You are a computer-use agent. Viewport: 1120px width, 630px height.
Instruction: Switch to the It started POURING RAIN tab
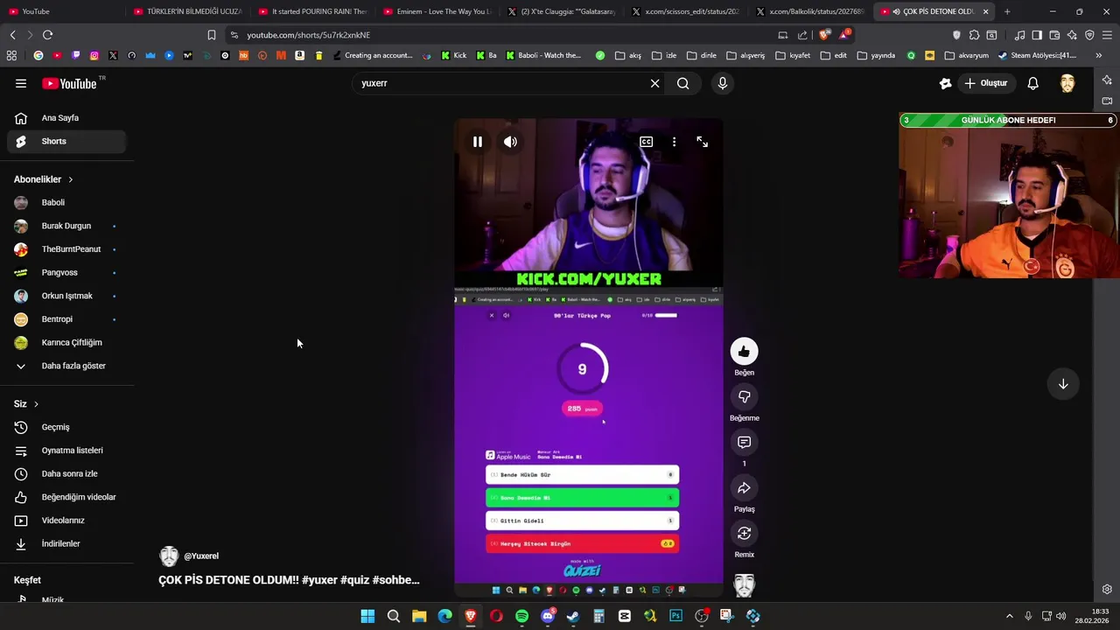pyautogui.click(x=312, y=11)
